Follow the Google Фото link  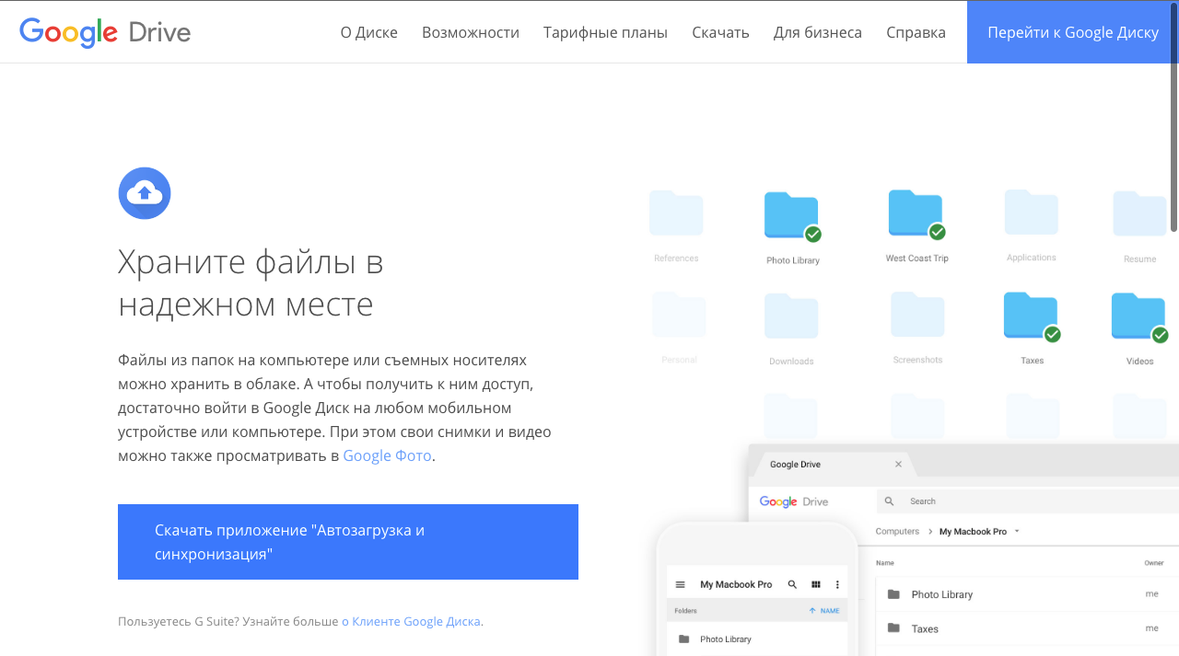tap(387, 455)
